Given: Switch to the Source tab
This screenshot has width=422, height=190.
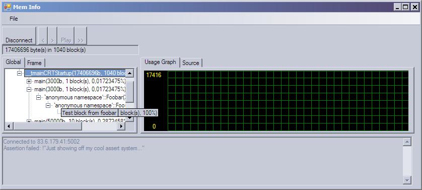Looking at the screenshot, I should tap(190, 63).
